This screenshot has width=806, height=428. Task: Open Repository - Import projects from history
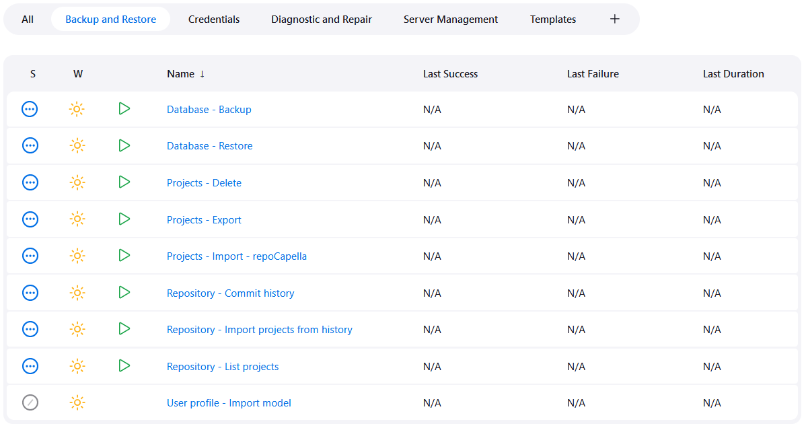260,330
